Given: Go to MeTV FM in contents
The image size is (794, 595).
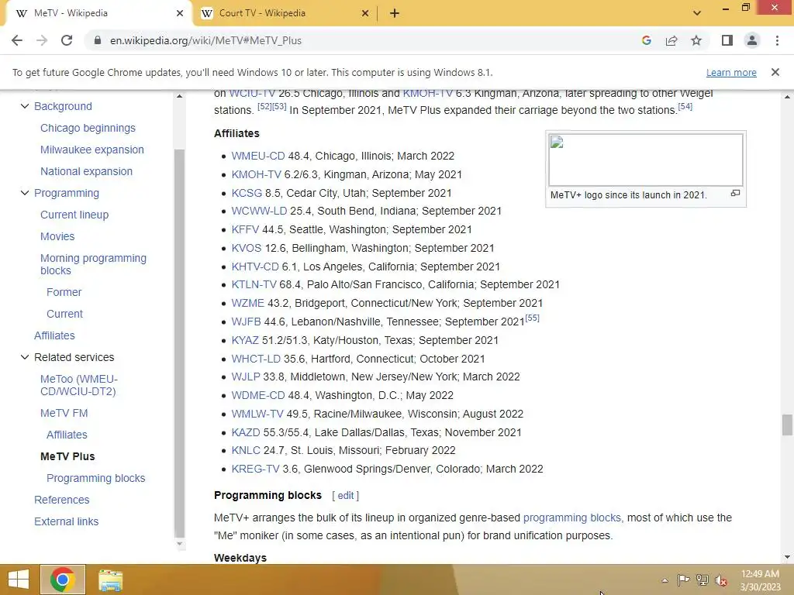Looking at the screenshot, I should point(64,413).
